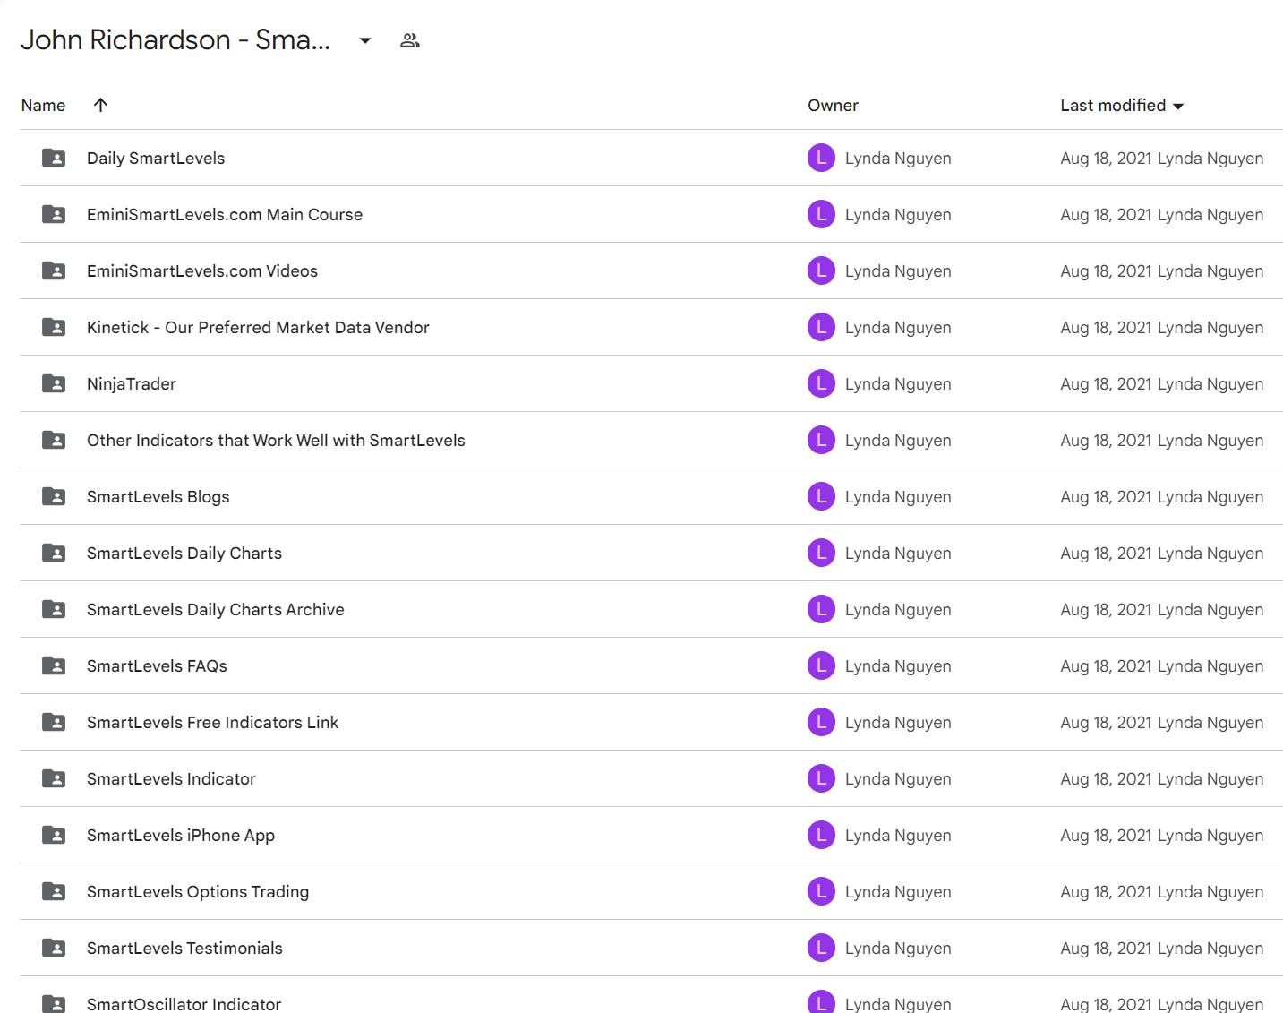Select the NinjaTrader folder name
1283x1013 pixels.
pyautogui.click(x=132, y=383)
